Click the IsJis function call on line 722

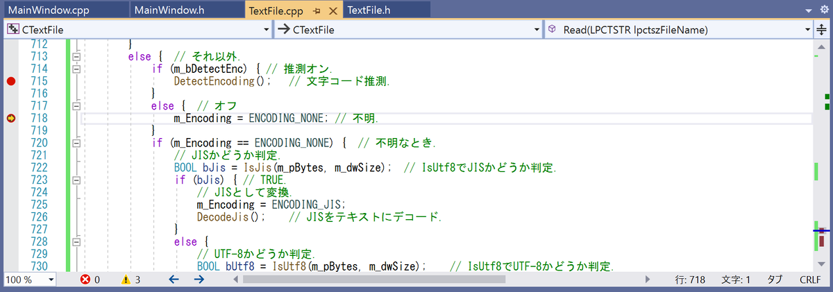coord(259,168)
